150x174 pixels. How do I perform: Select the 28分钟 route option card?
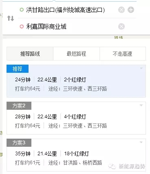[76, 118]
